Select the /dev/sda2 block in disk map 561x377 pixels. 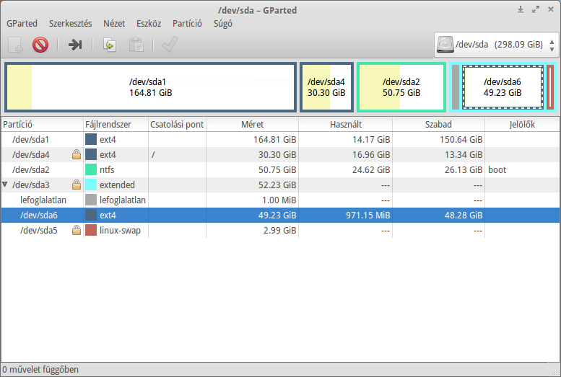(401, 87)
